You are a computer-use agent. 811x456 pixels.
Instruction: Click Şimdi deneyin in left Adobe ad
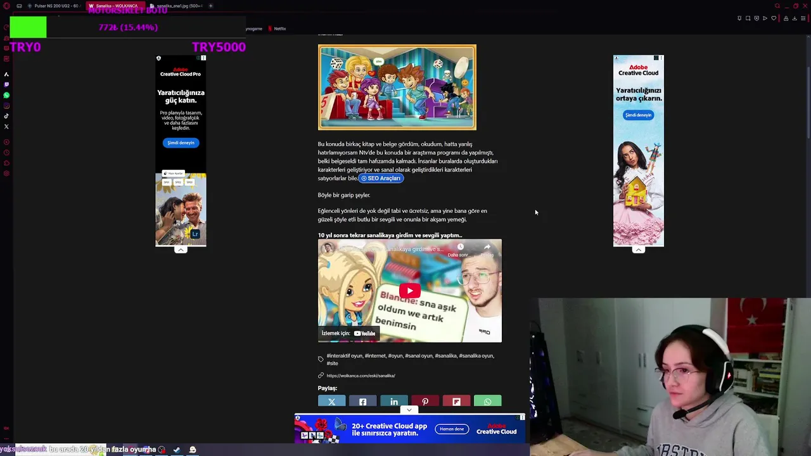[181, 142]
